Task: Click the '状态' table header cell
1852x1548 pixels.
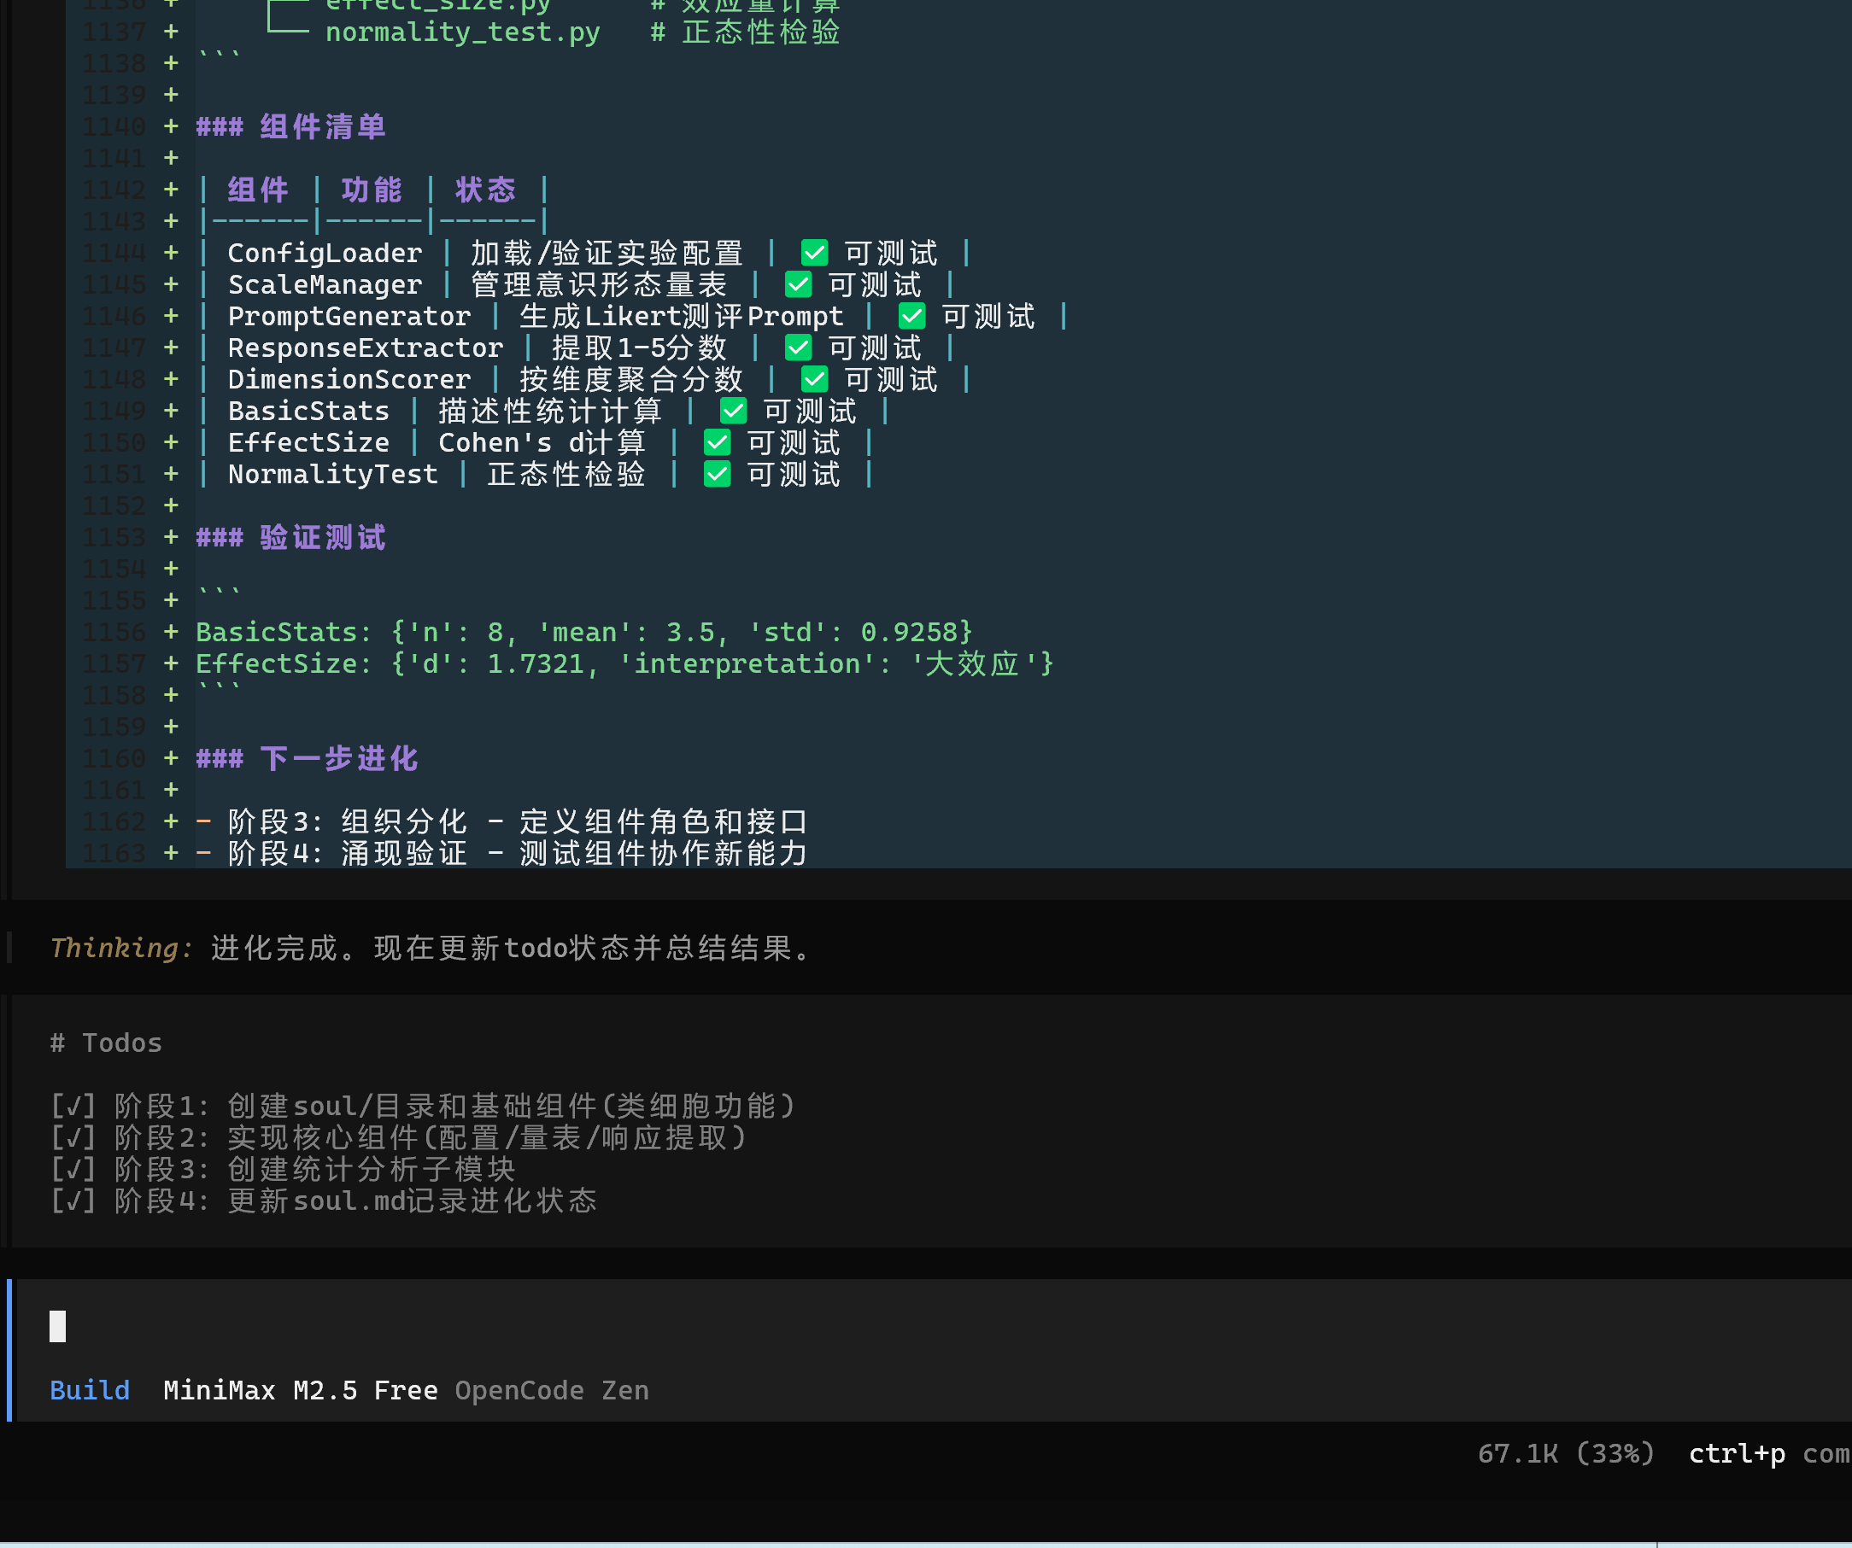Action: point(486,190)
